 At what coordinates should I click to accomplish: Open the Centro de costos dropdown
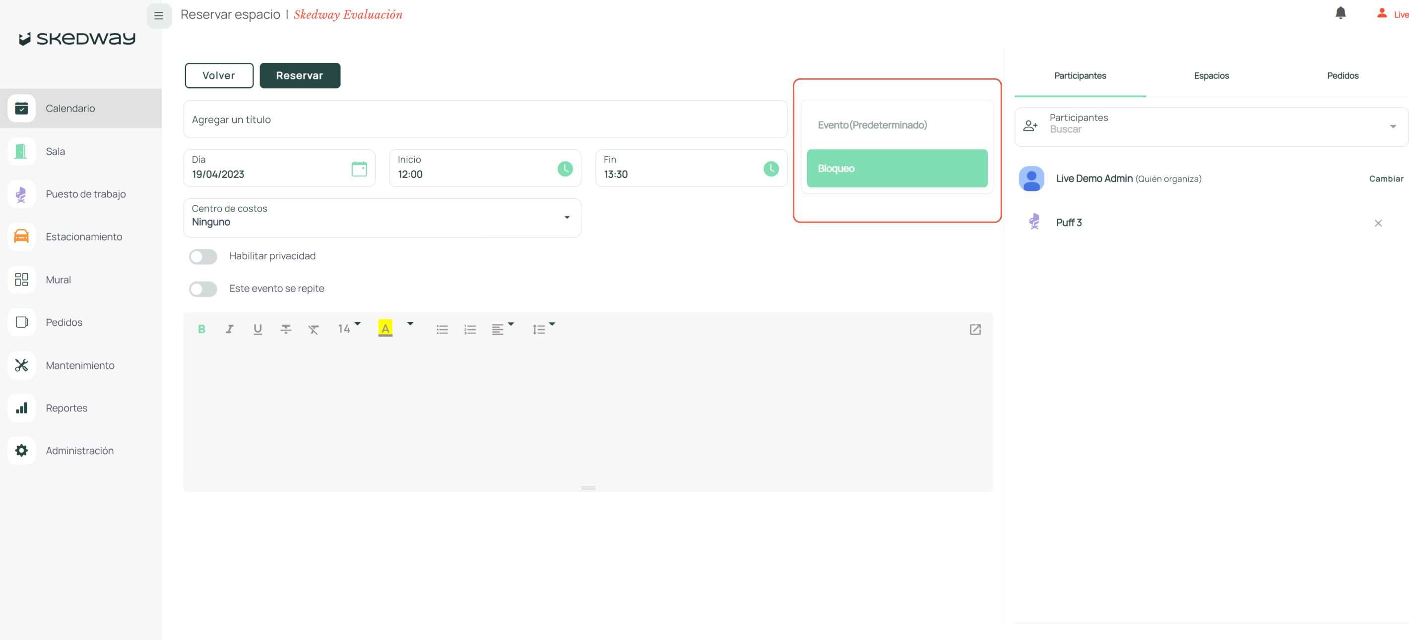point(382,218)
